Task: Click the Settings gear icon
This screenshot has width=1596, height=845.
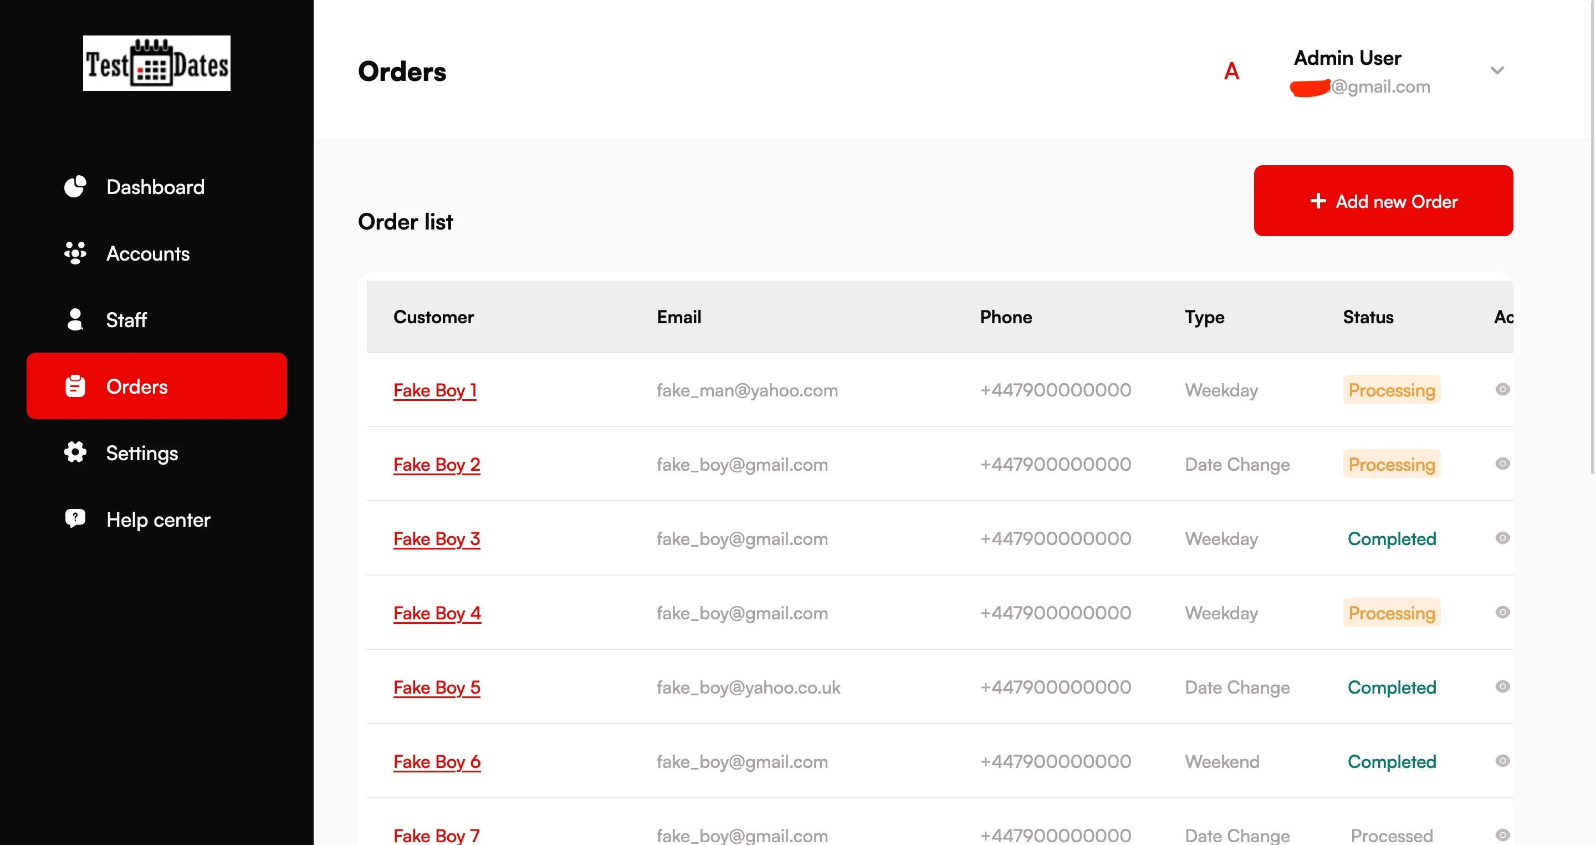Action: tap(75, 452)
